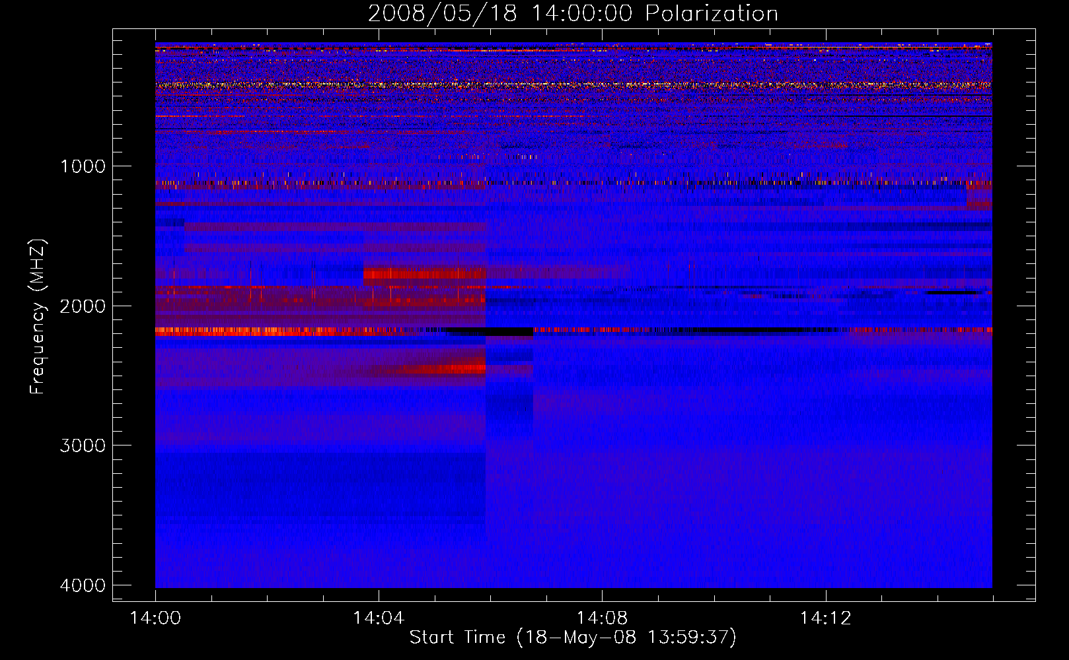The height and width of the screenshot is (660, 1069).
Task: Click the 14:12 time tick label
Action: click(x=825, y=618)
